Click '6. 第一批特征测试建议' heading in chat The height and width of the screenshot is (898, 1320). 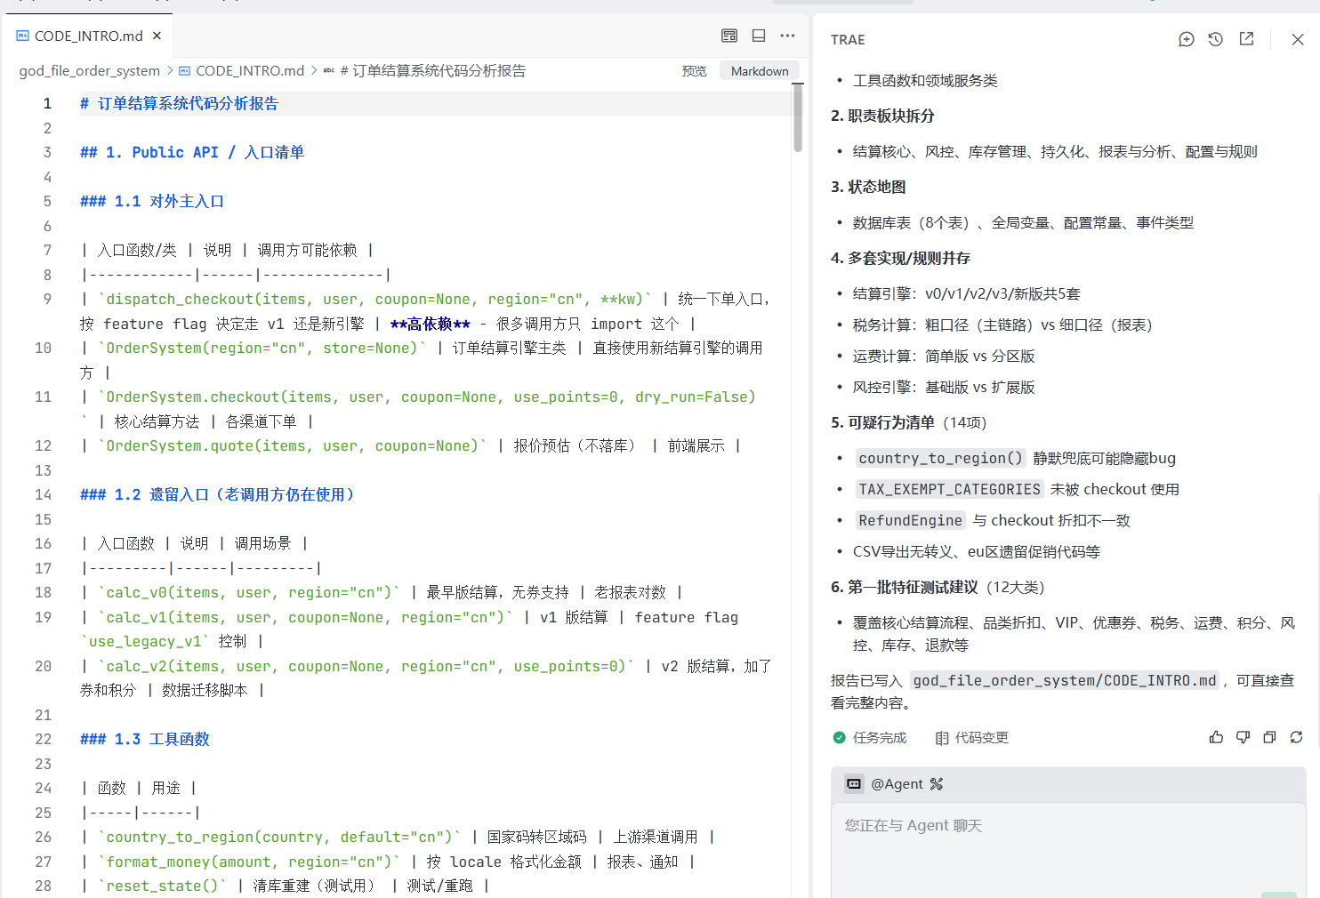tap(905, 587)
